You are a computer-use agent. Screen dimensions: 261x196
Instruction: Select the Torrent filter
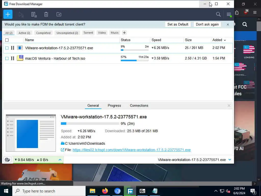click(88, 33)
